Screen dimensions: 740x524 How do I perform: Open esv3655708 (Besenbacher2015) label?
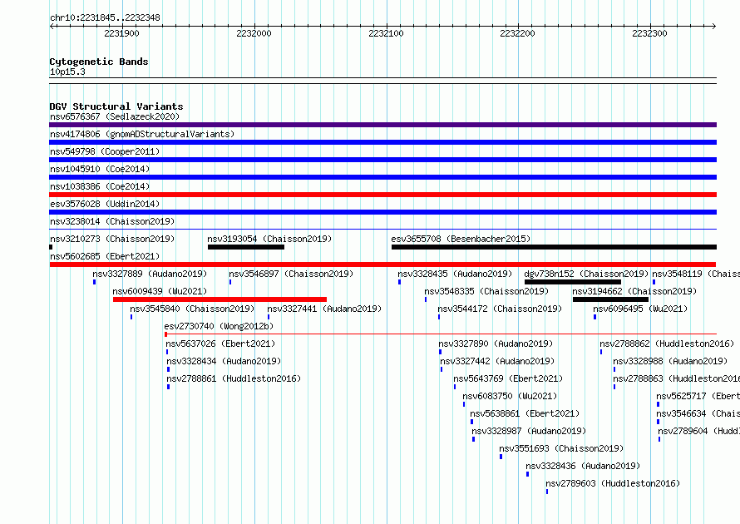pos(461,239)
